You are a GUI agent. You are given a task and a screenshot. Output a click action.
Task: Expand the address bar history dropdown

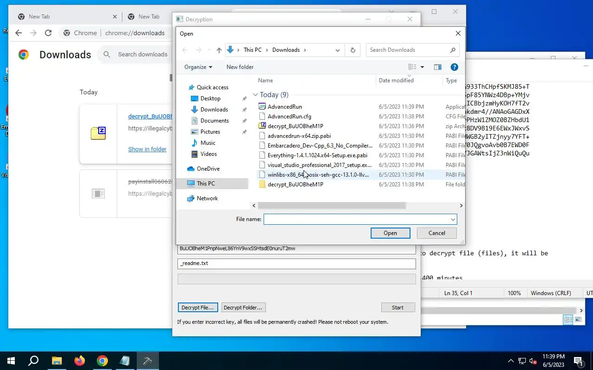[x=338, y=50]
